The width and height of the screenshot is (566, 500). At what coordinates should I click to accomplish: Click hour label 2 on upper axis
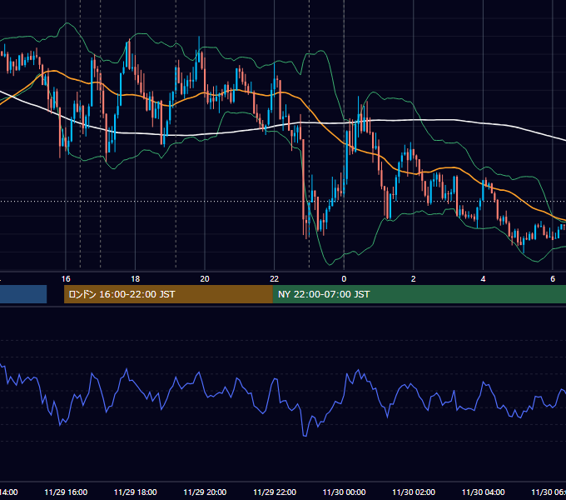point(414,279)
